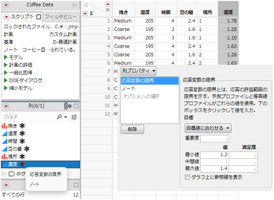Click the continuous modeling icon beside 温度
This screenshot has height=200, width=274.
(5, 133)
